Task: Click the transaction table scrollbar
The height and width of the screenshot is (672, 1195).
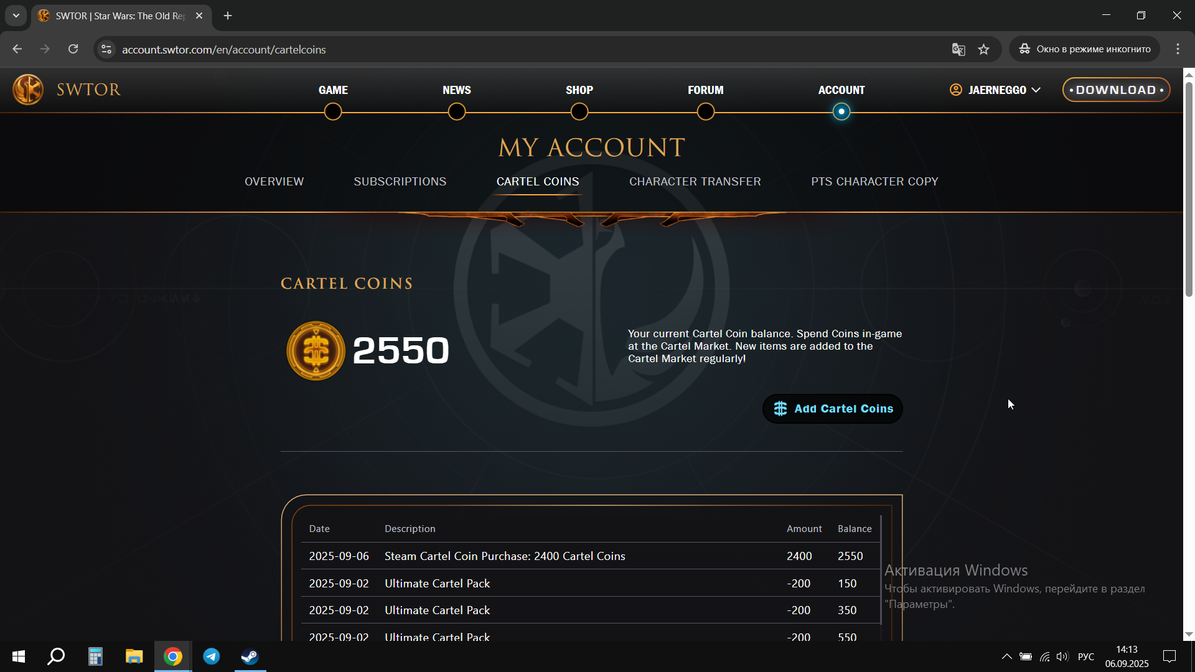Action: (x=881, y=569)
